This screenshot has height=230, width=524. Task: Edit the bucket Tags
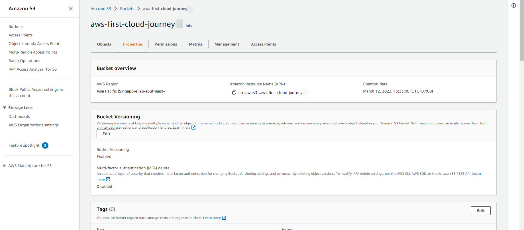(481, 211)
